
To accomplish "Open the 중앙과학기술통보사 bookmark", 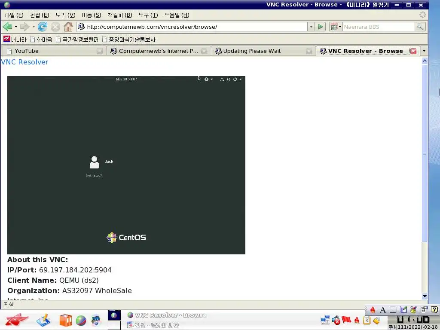I will click(129, 39).
